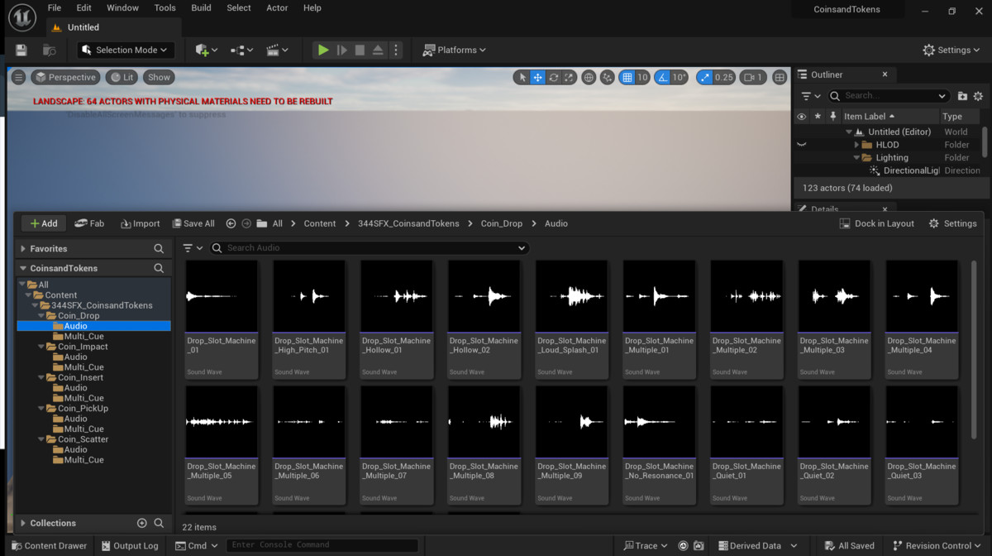The height and width of the screenshot is (556, 992).
Task: Click Import in Content Browser
Action: click(140, 223)
